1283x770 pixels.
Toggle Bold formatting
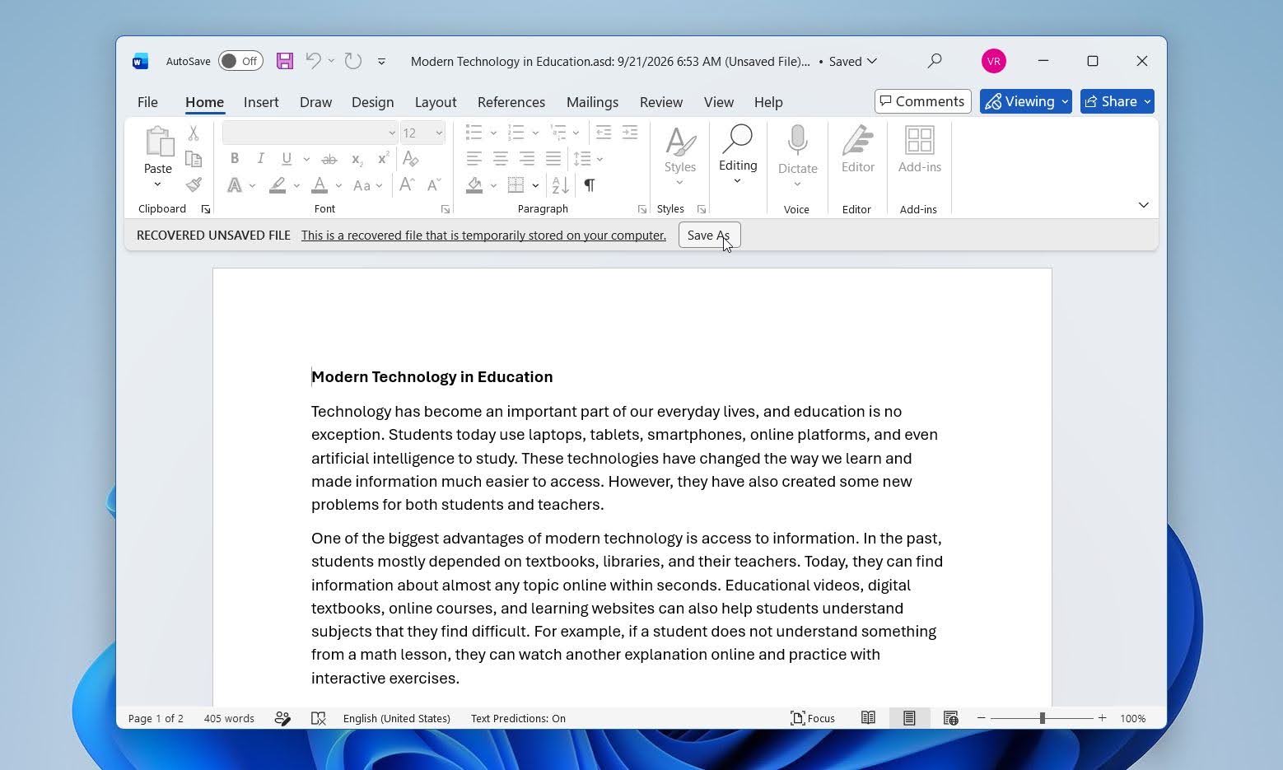point(235,159)
